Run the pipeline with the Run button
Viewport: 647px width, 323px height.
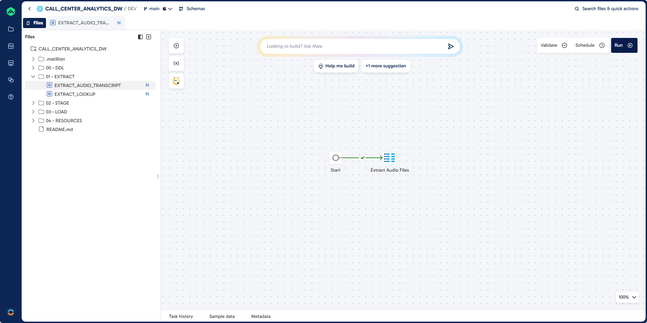(624, 45)
